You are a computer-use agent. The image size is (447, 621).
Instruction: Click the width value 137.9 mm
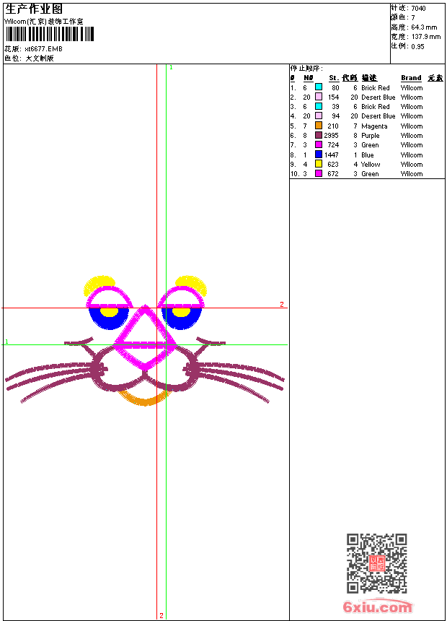pos(426,37)
